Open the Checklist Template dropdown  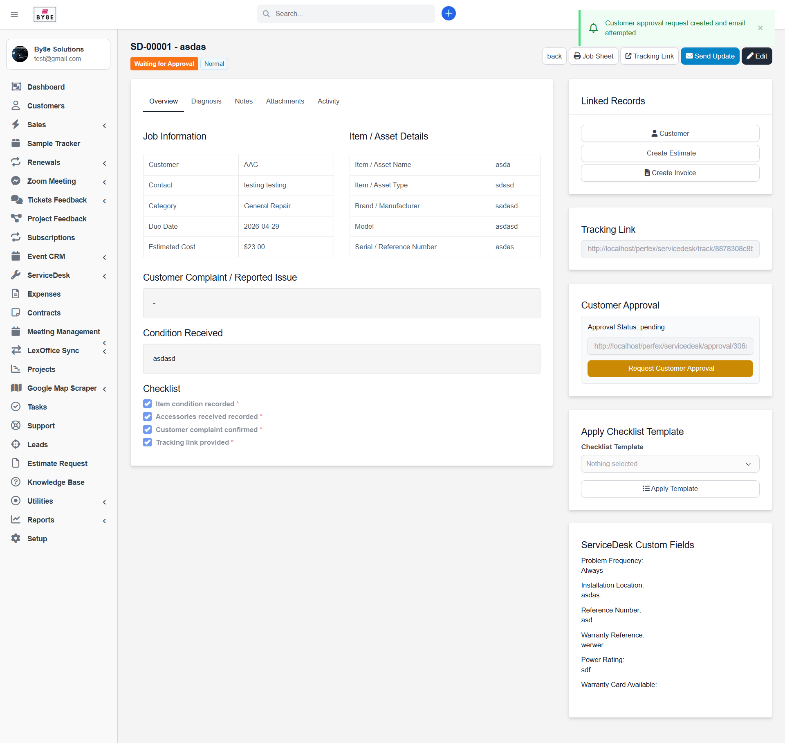coord(669,464)
